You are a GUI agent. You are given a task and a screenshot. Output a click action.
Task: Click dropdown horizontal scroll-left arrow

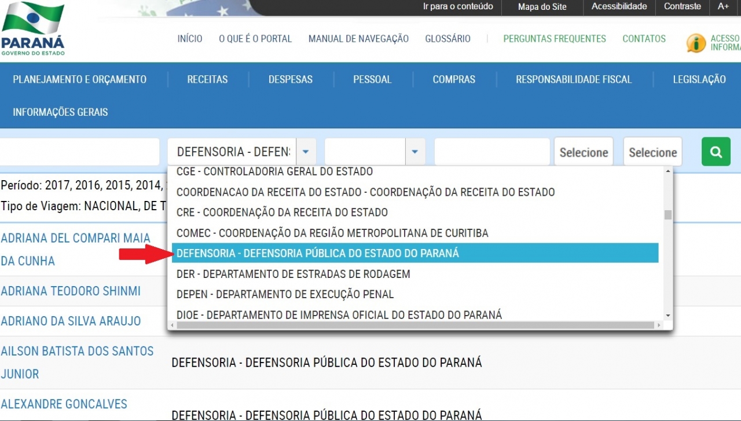(173, 326)
